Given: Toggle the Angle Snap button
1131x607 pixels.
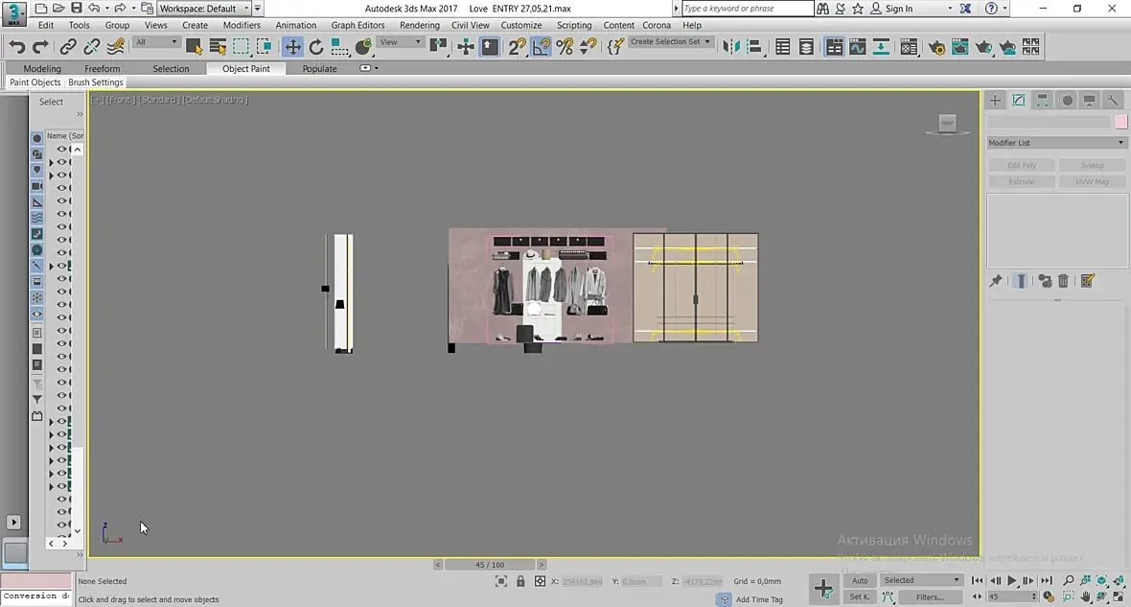Looking at the screenshot, I should pos(542,47).
